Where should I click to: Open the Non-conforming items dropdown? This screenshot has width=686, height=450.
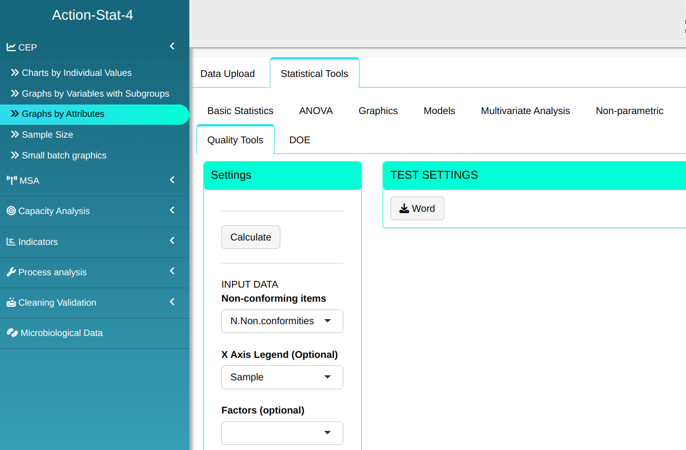point(282,321)
